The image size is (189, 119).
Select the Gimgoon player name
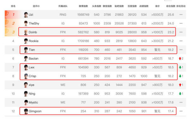(x=35, y=111)
